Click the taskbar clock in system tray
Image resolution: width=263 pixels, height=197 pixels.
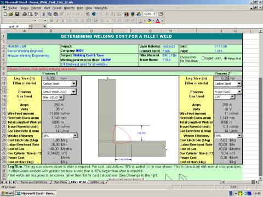pyautogui.click(x=257, y=193)
